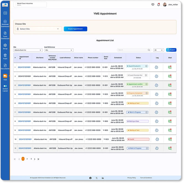Screen dimensions: 184x183
Task: Open chat icon for row 8
Action: (170, 121)
